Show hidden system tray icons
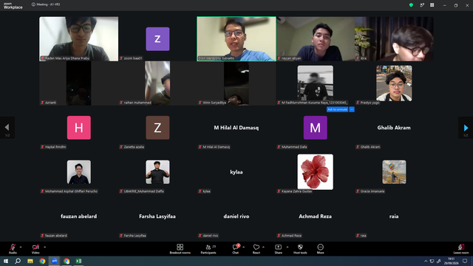473x266 pixels. 426,261
